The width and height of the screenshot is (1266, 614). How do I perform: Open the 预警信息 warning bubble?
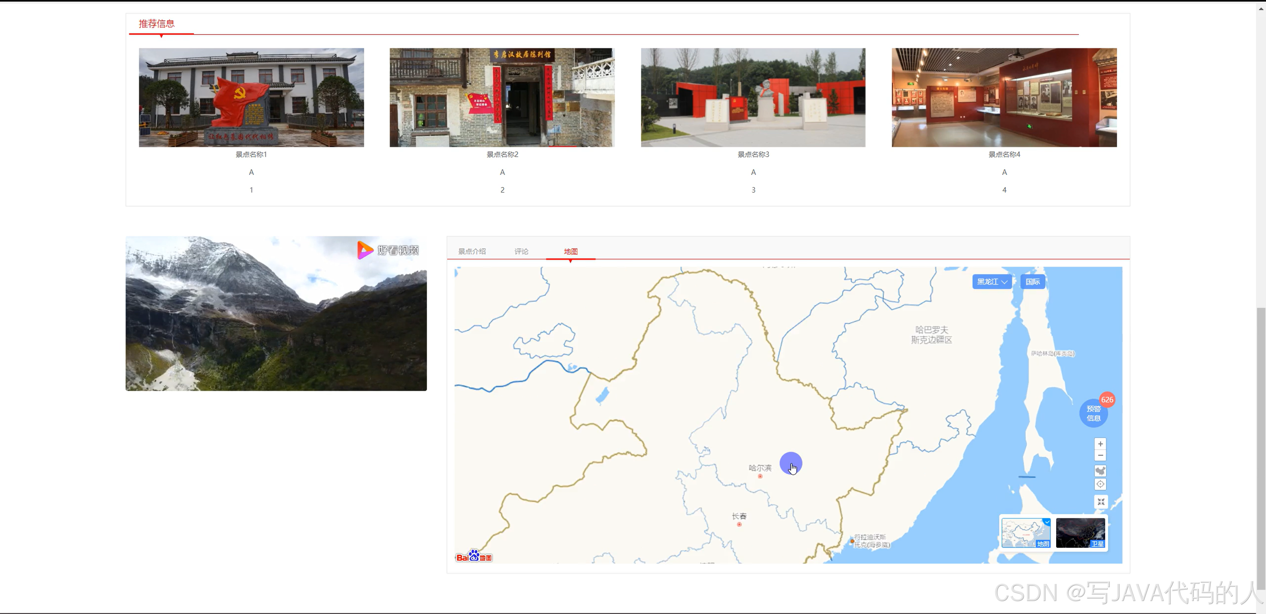pyautogui.click(x=1093, y=413)
